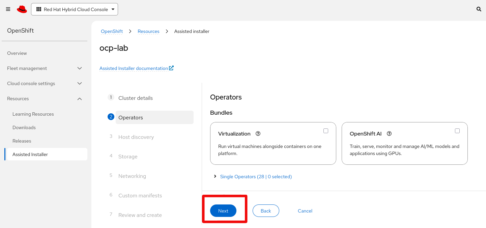The height and width of the screenshot is (228, 486).
Task: Click the Networking wizard step
Action: click(x=132, y=176)
